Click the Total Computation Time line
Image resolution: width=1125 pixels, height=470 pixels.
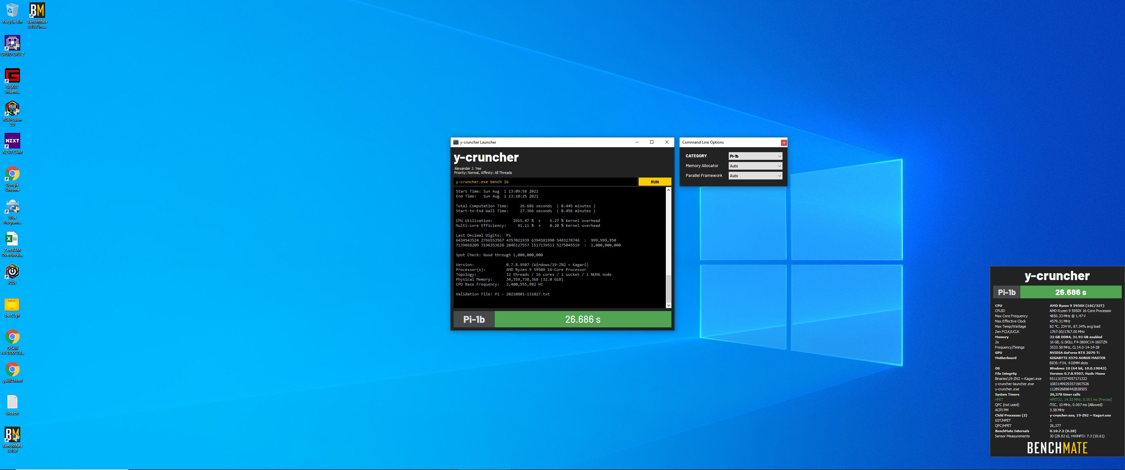coord(525,206)
